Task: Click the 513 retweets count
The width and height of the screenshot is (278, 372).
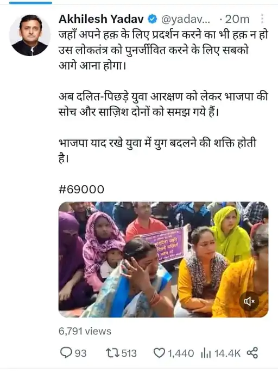Action: click(x=129, y=353)
